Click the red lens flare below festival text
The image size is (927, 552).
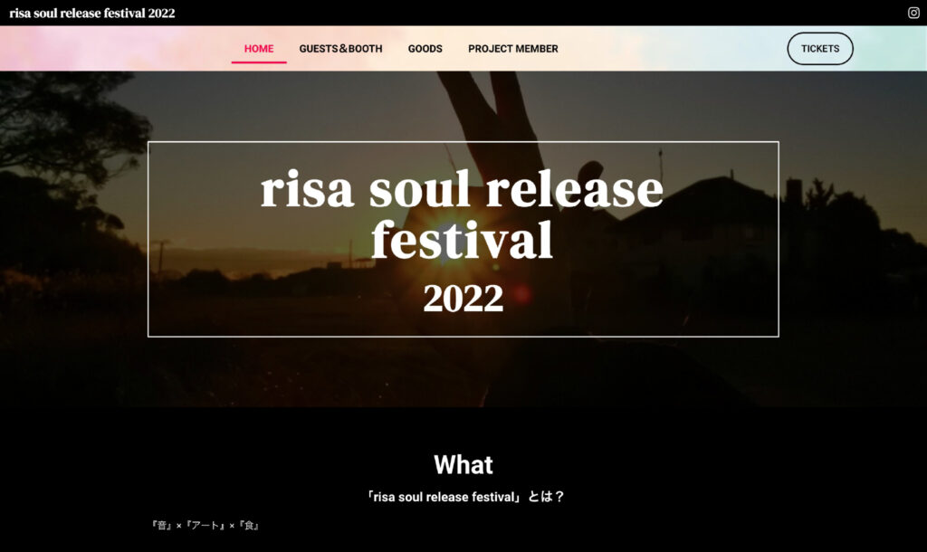click(522, 294)
